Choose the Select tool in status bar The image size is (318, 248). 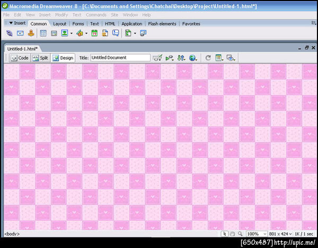click(225, 234)
